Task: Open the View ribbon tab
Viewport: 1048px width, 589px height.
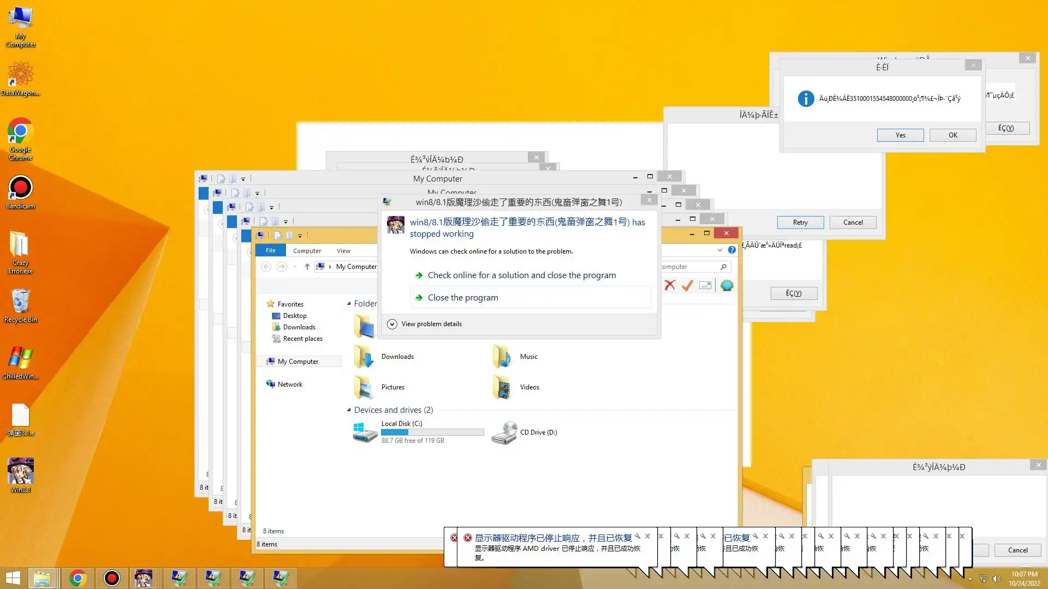Action: [343, 251]
